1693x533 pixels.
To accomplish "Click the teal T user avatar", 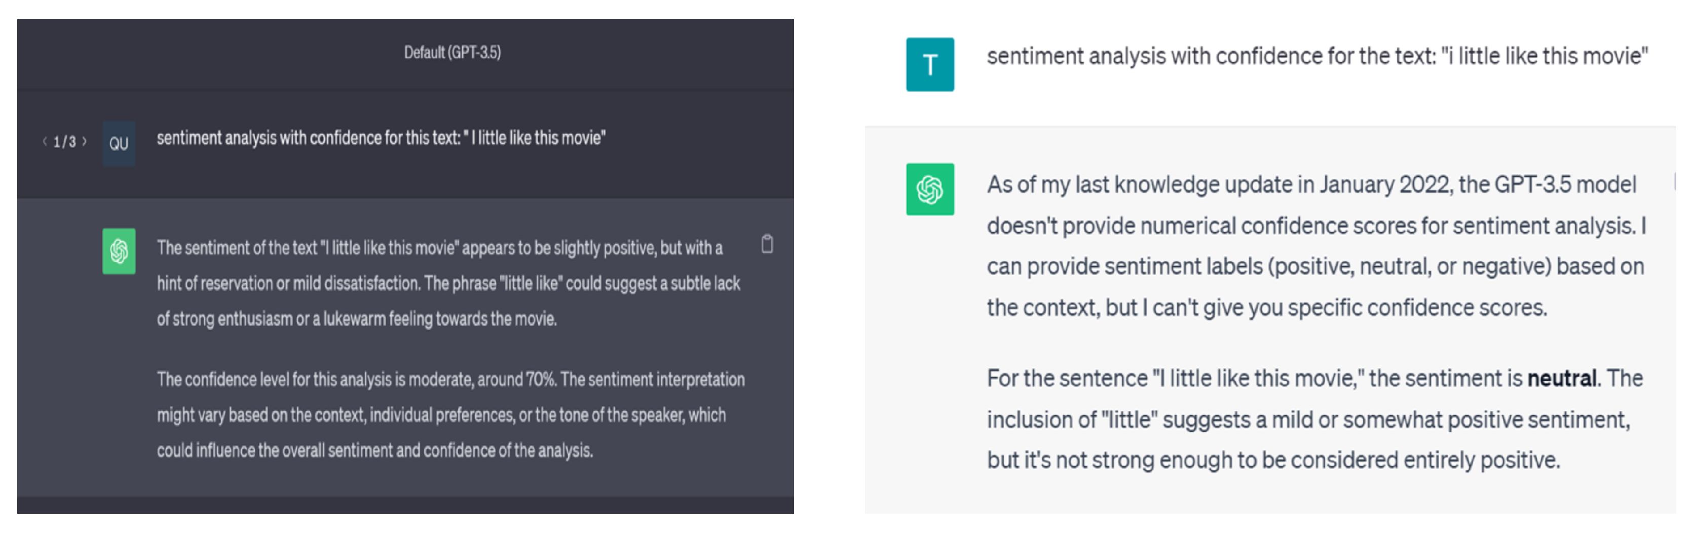I will [929, 64].
